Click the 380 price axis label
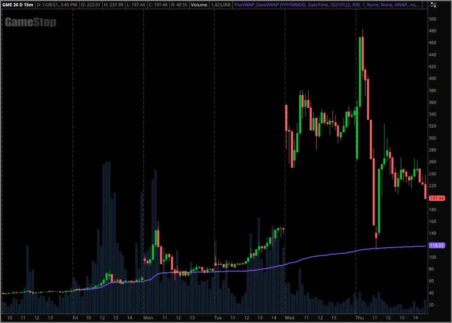 click(x=432, y=91)
